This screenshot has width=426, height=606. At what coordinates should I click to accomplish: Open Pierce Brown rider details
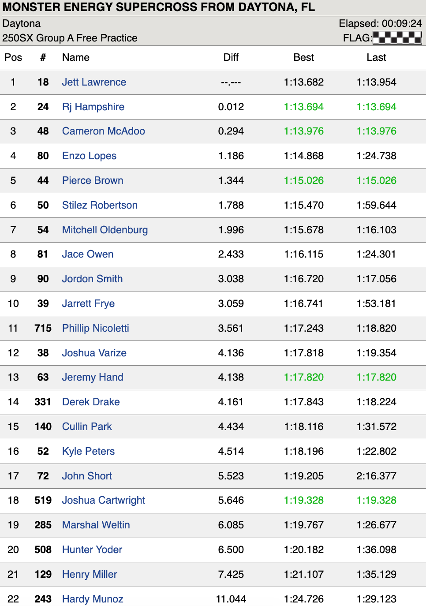[93, 180]
